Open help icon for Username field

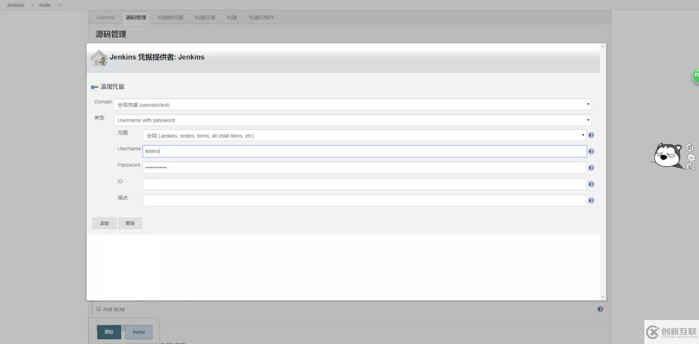point(591,152)
